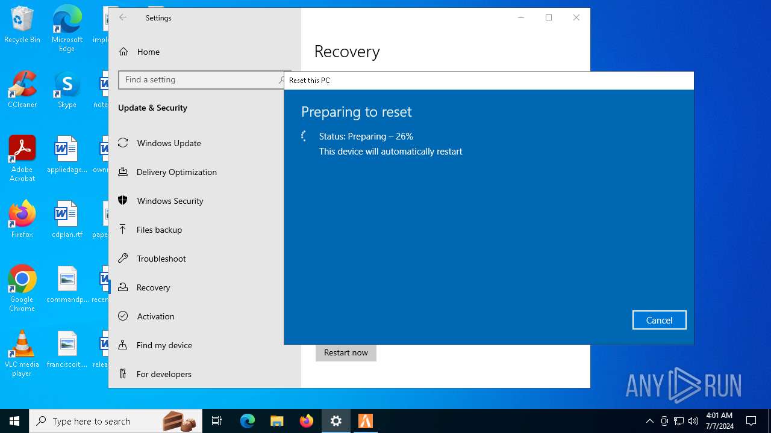This screenshot has height=433, width=771.
Task: Click the orange app taskbar icon
Action: pos(366,421)
